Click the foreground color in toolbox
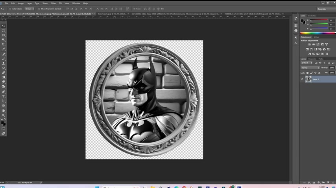Screen dimensions: 336x188 coord(2,123)
